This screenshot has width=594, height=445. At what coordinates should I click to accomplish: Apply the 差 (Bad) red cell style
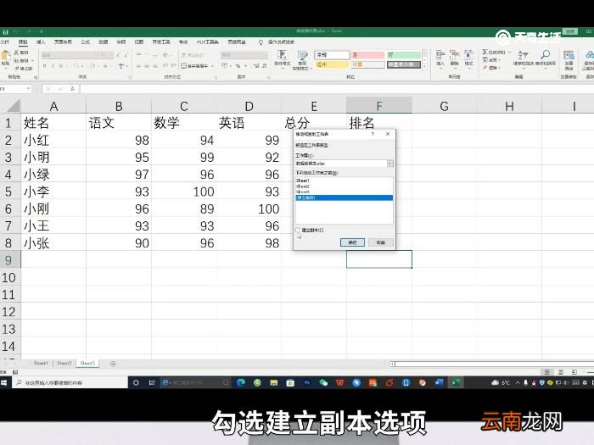367,55
